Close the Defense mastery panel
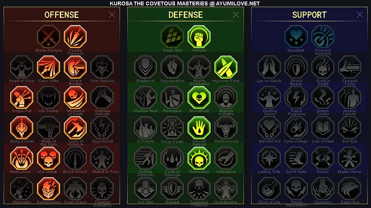This screenshot has height=208, width=371. 236,15
